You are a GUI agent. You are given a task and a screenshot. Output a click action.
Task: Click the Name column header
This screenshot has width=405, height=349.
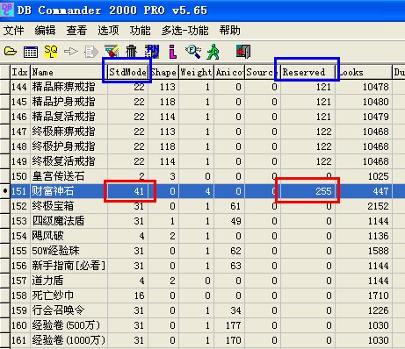click(x=69, y=72)
